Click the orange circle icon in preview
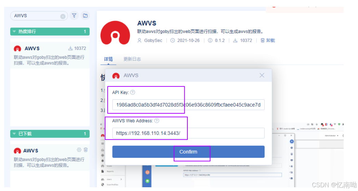The width and height of the screenshot is (358, 191). (147, 172)
